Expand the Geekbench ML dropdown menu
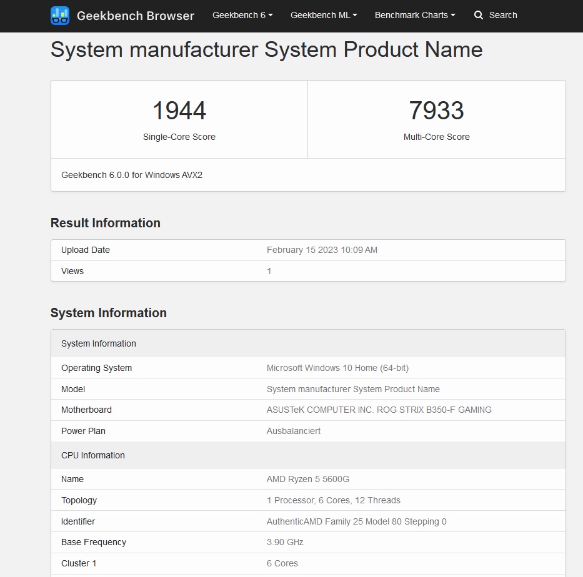This screenshot has height=577, width=583. tap(324, 15)
